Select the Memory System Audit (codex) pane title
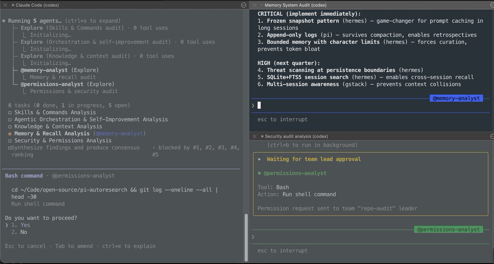Viewport: 494px width, 264px height. pos(295,5)
